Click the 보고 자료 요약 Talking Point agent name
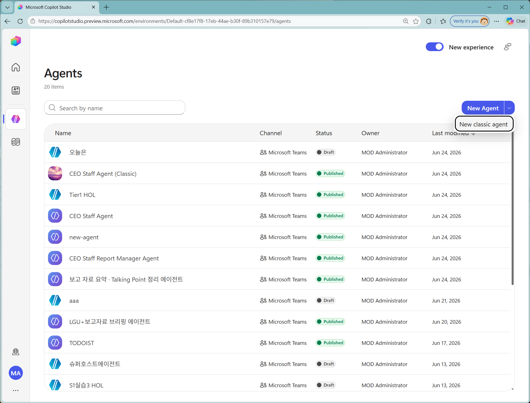530x403 pixels. tap(126, 279)
